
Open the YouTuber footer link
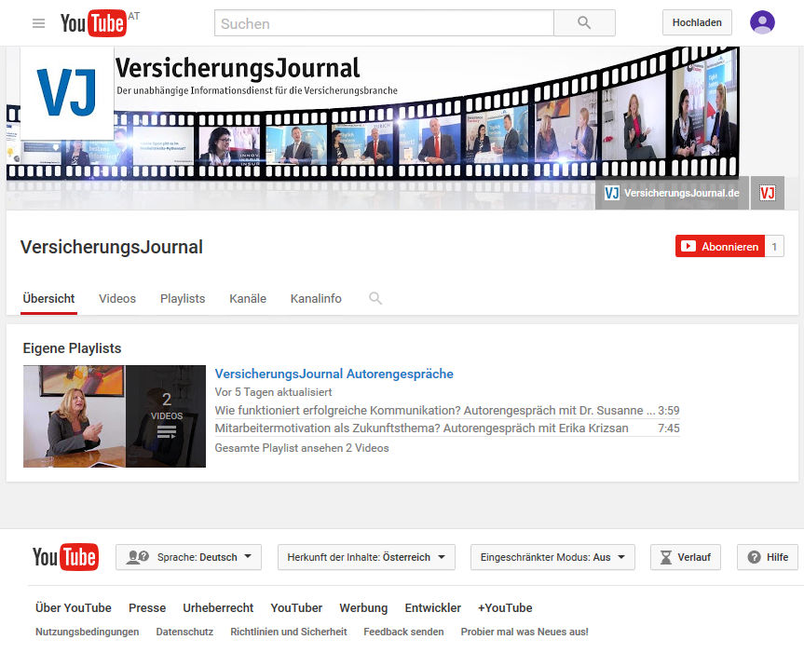296,608
